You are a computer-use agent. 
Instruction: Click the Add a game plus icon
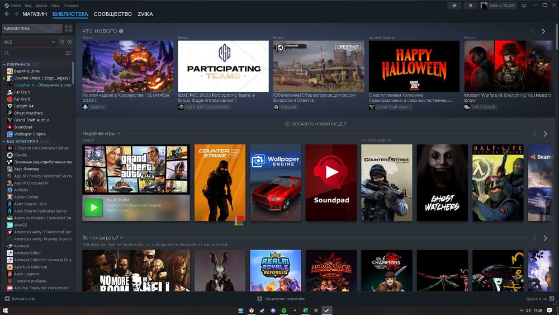point(7,299)
